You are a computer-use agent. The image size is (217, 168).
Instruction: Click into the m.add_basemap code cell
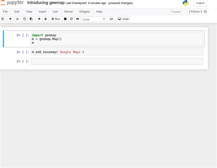coord(117,52)
